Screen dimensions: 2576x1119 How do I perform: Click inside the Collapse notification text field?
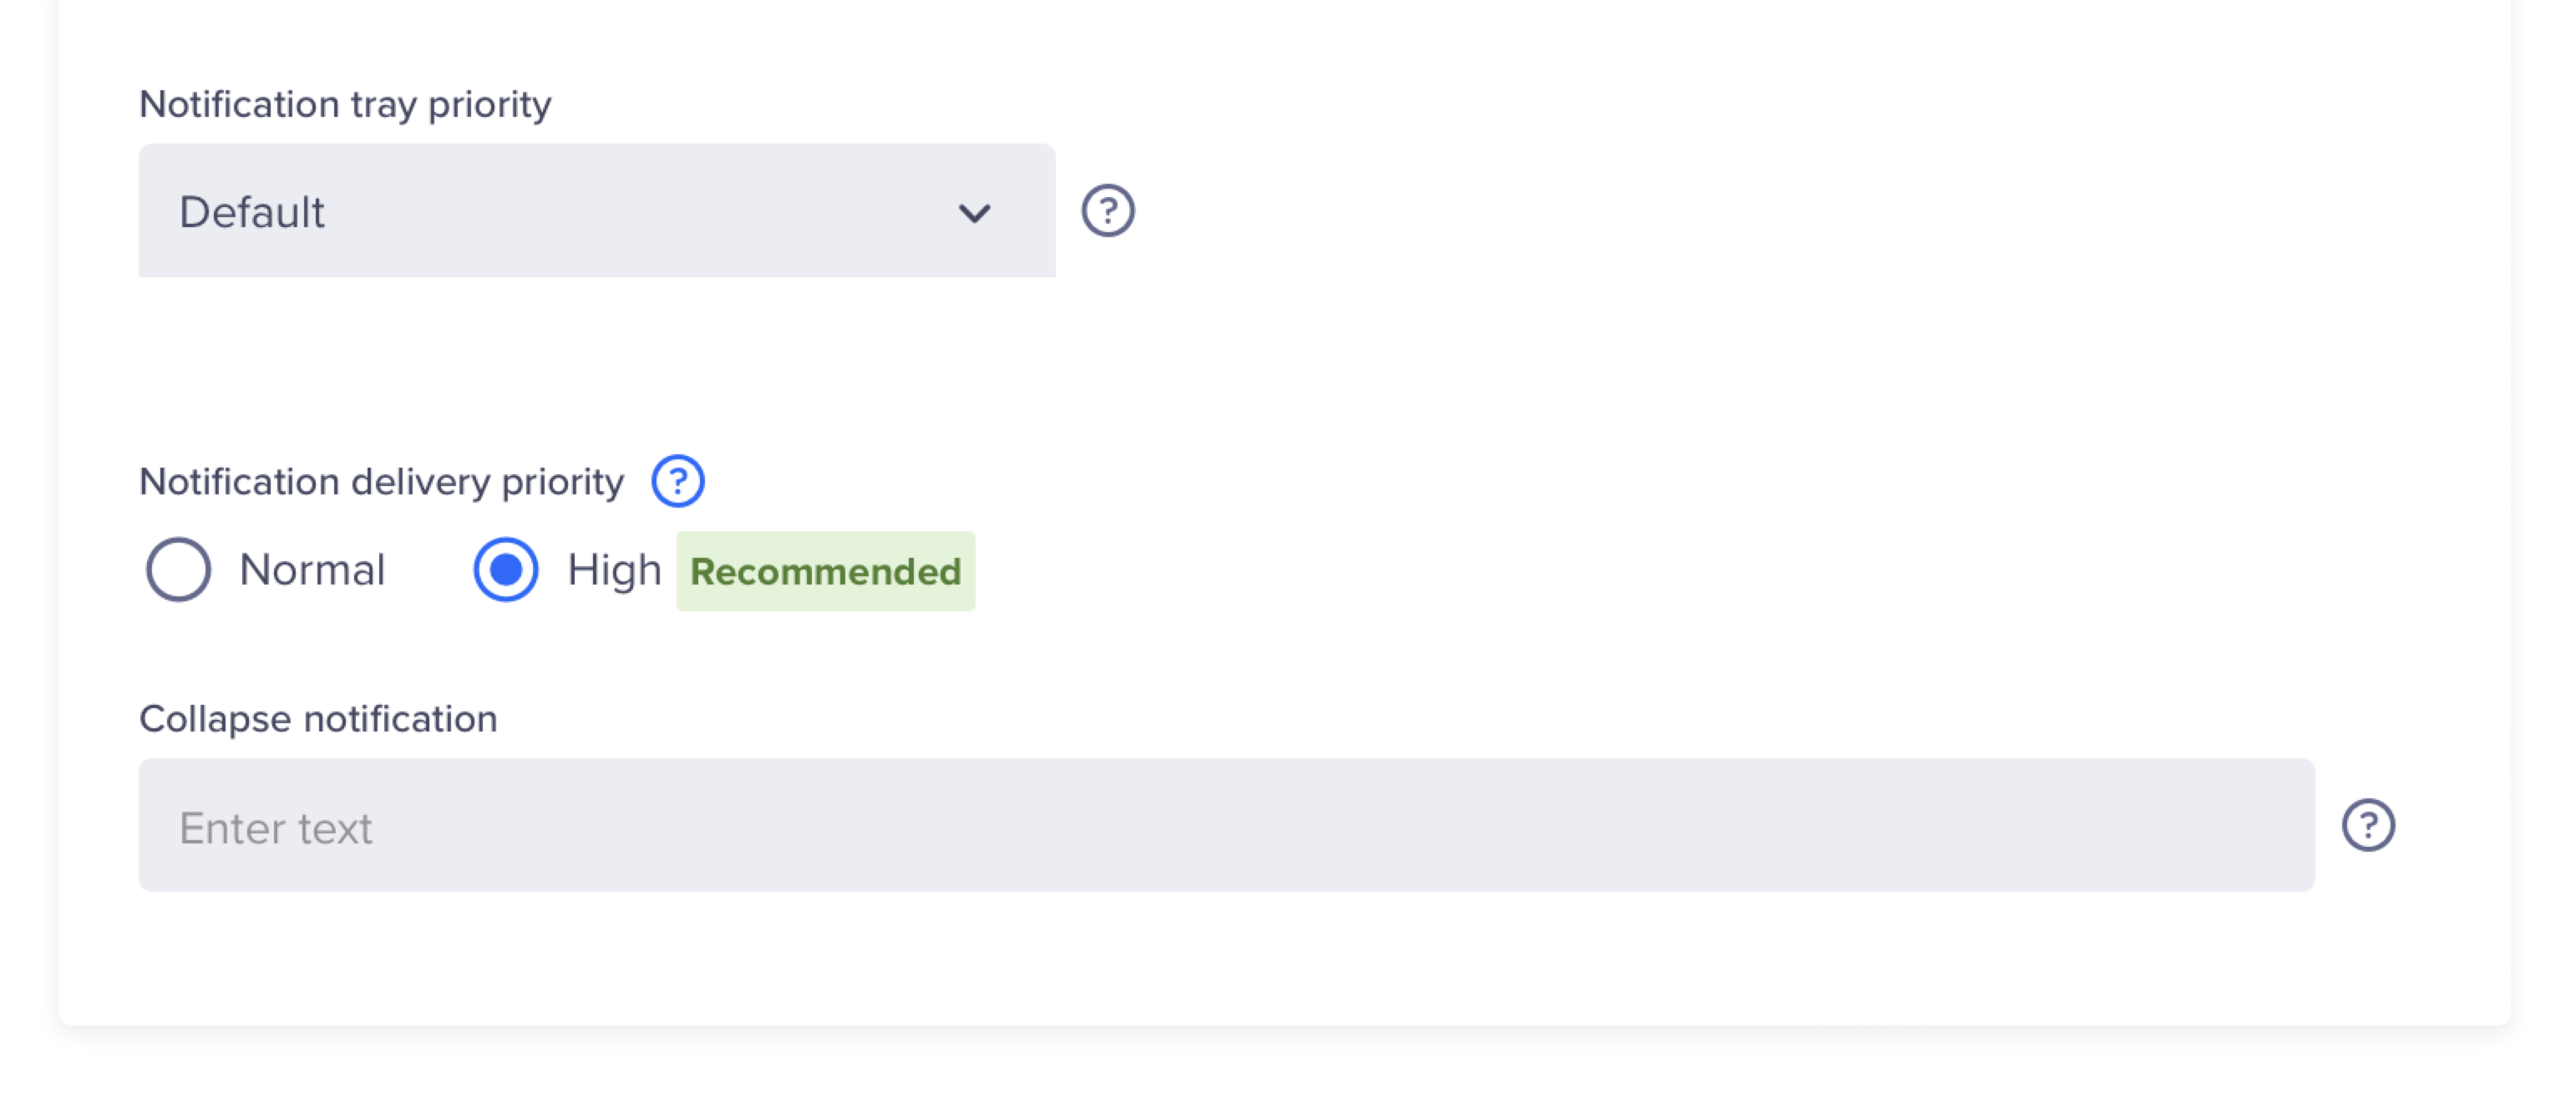tap(1225, 825)
